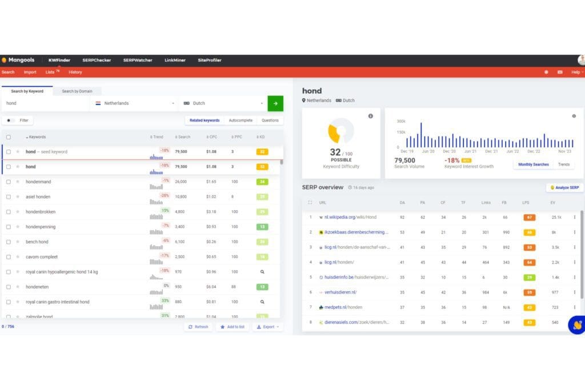Switch to Search by Domain tab
Image resolution: width=585 pixels, height=390 pixels.
77,91
